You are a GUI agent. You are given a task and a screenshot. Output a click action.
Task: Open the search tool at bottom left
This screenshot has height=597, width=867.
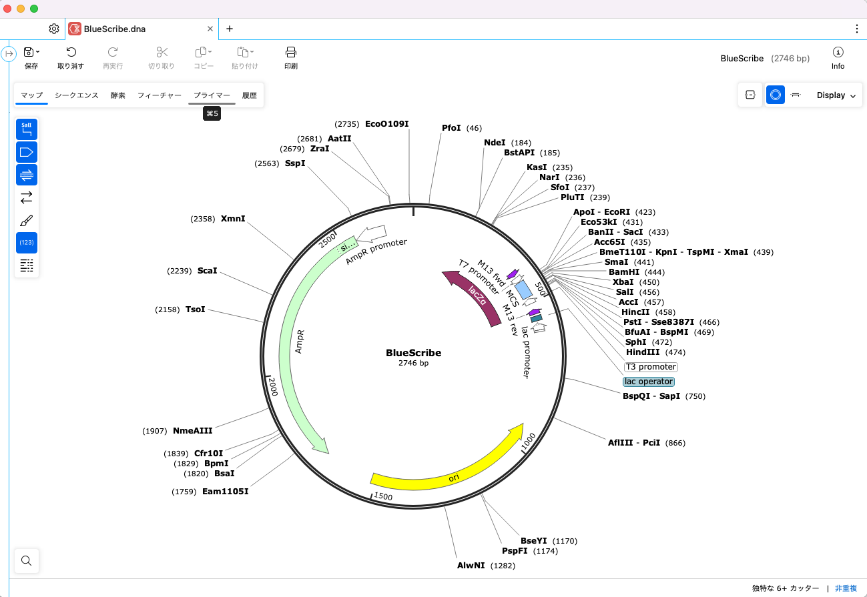pos(27,561)
